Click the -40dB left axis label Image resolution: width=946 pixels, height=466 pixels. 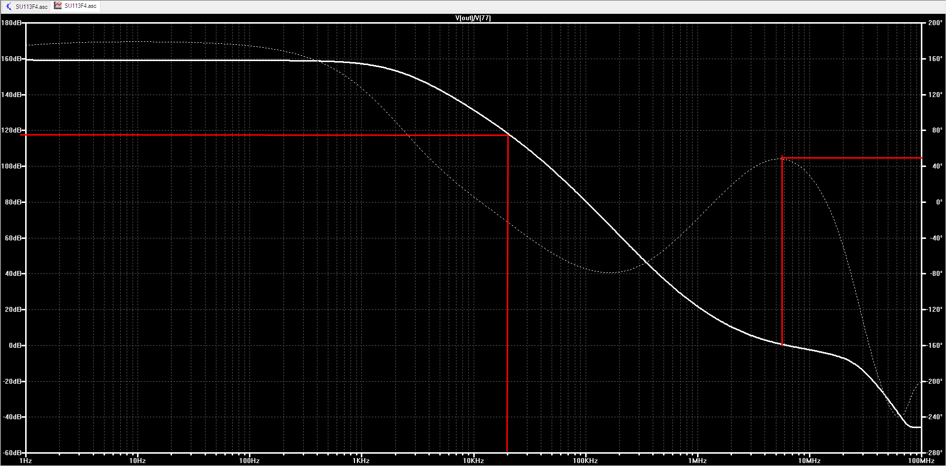12,417
